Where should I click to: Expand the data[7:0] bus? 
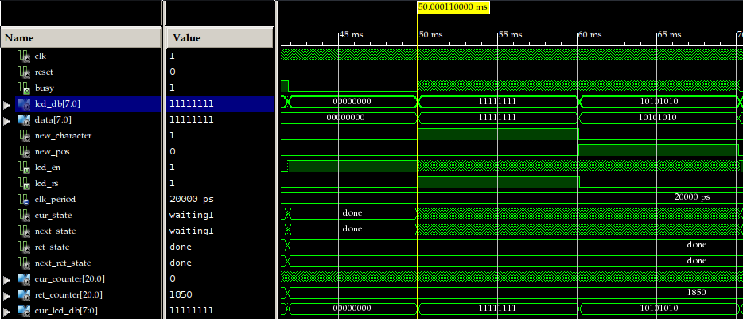(7, 120)
